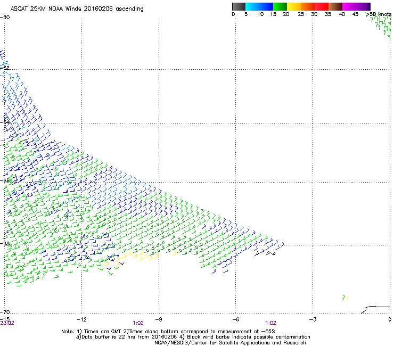Click the ASCAT 25KM NOAA Winds title
Viewport: 394px width, 346px height.
[x=77, y=9]
